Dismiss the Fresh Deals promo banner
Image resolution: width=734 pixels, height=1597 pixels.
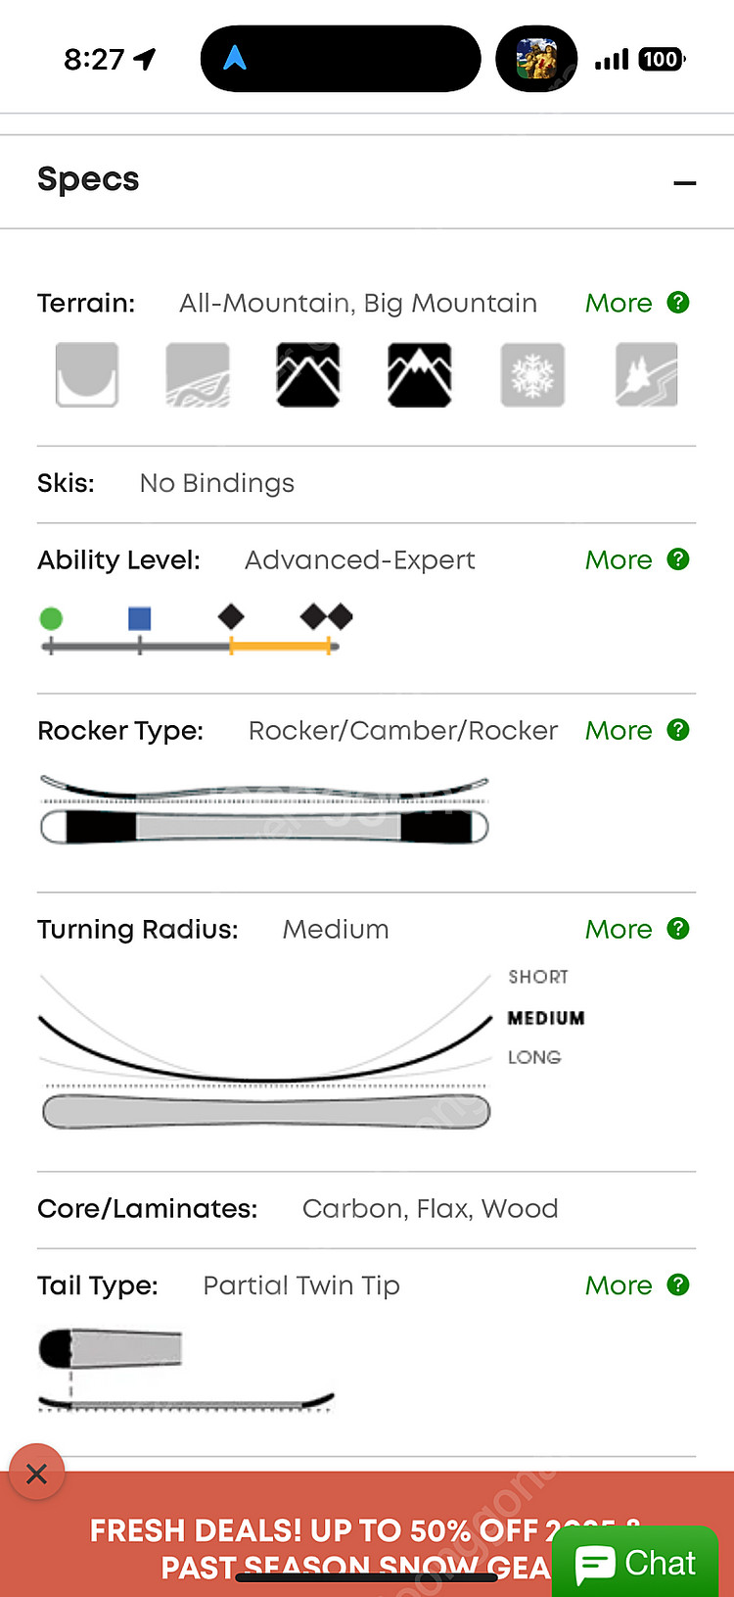pyautogui.click(x=37, y=1473)
